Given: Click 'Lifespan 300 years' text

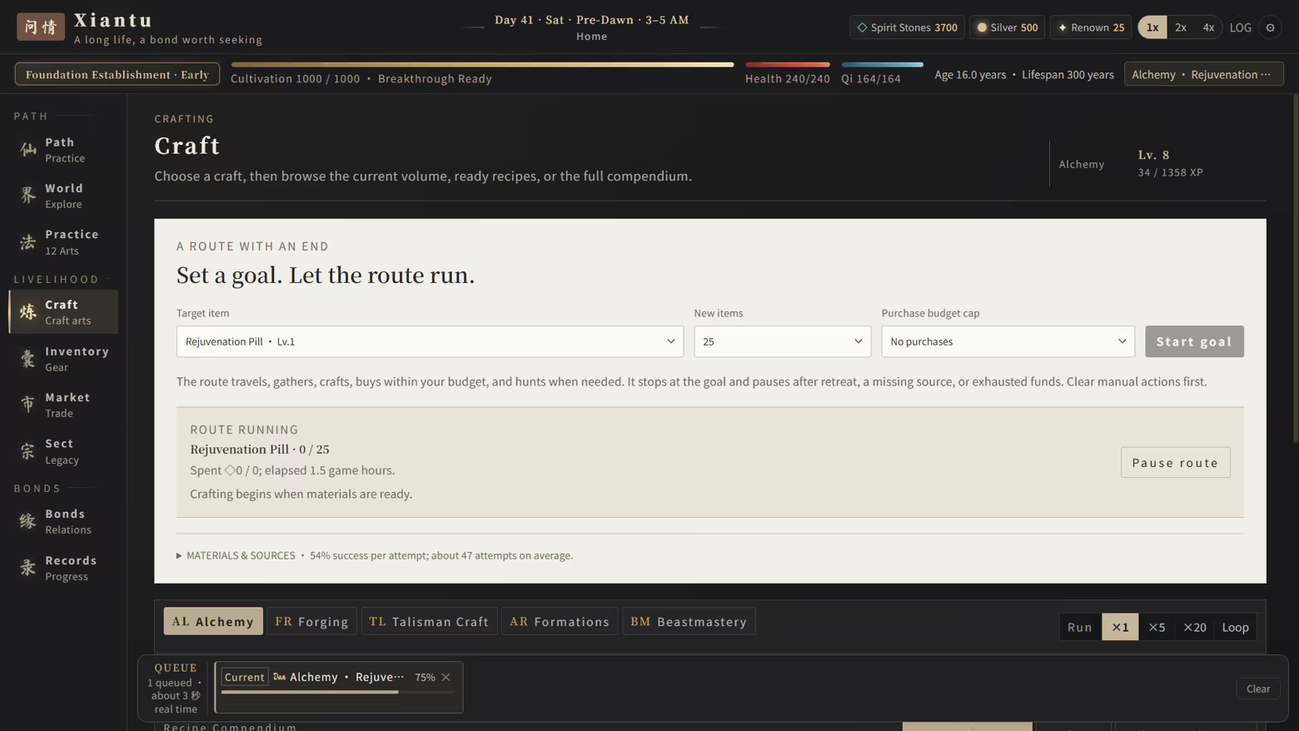Looking at the screenshot, I should point(1068,74).
